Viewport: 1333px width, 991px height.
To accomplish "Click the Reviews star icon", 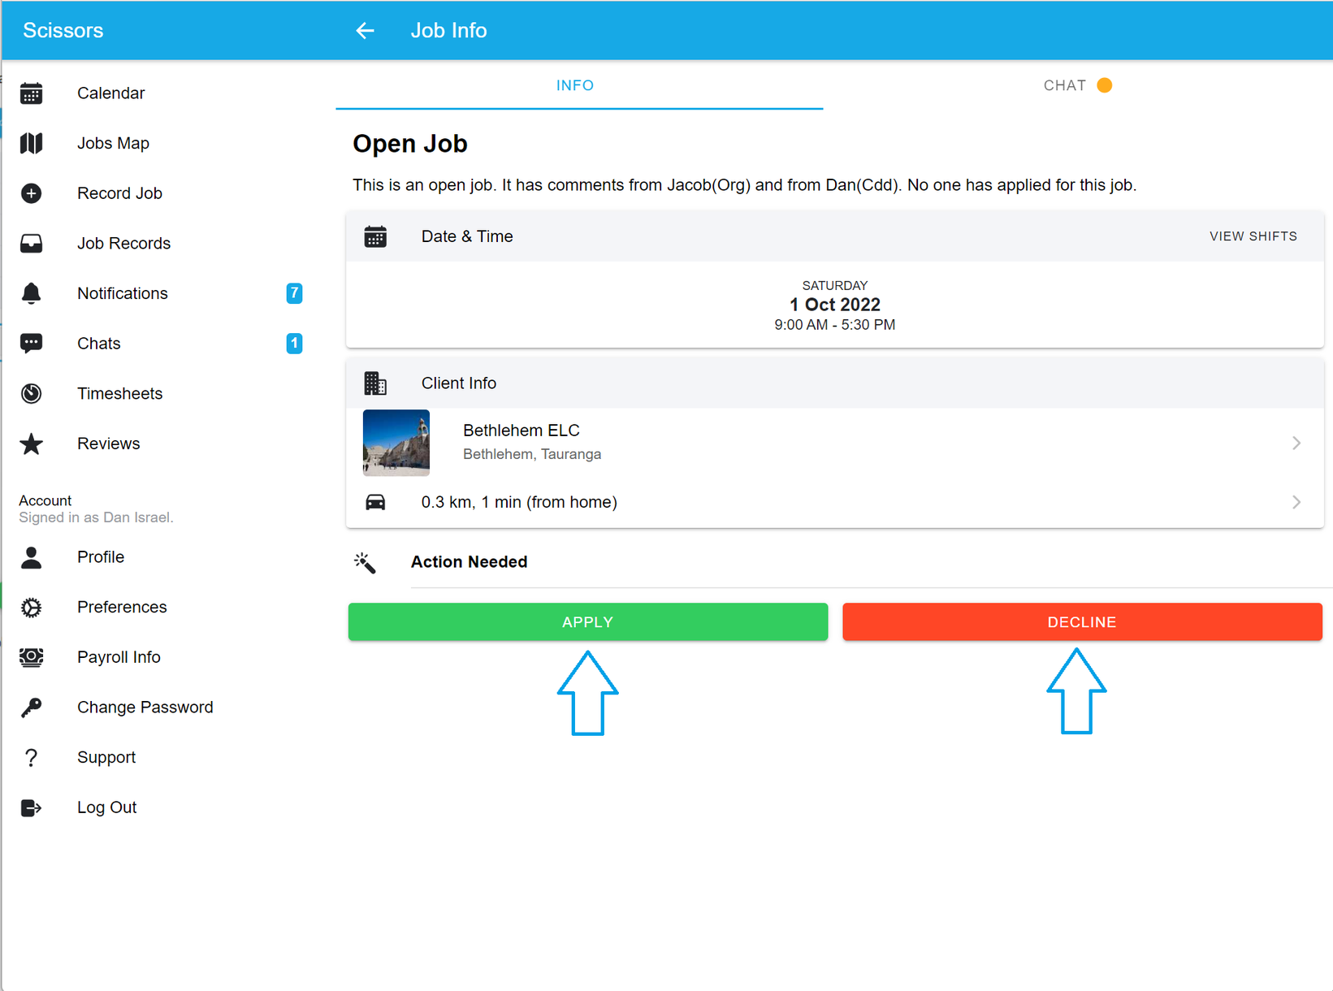I will pyautogui.click(x=31, y=444).
